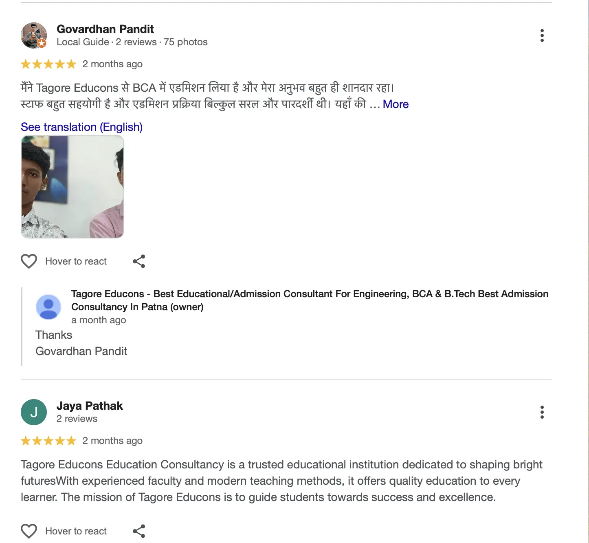
Task: Expand the Hindi review with the More link
Action: click(396, 104)
